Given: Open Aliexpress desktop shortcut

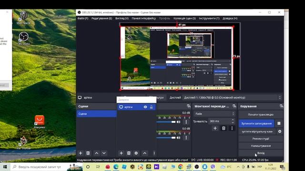Looking at the screenshot, I should point(40,122).
